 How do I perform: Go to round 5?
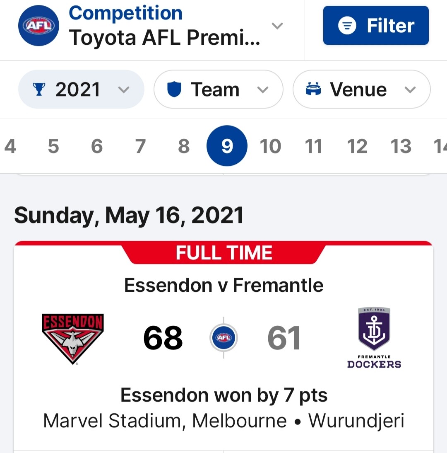pos(53,146)
